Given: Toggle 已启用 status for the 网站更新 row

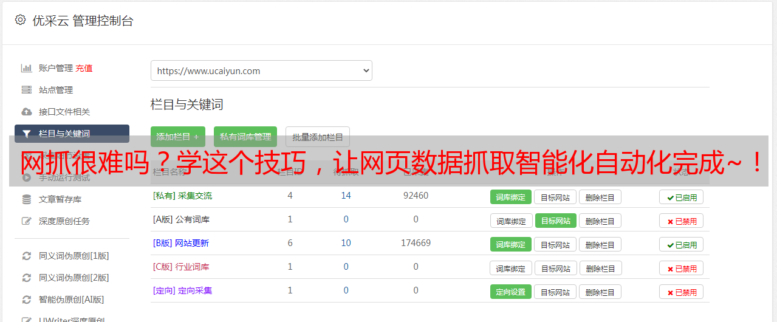Looking at the screenshot, I should pos(682,244).
